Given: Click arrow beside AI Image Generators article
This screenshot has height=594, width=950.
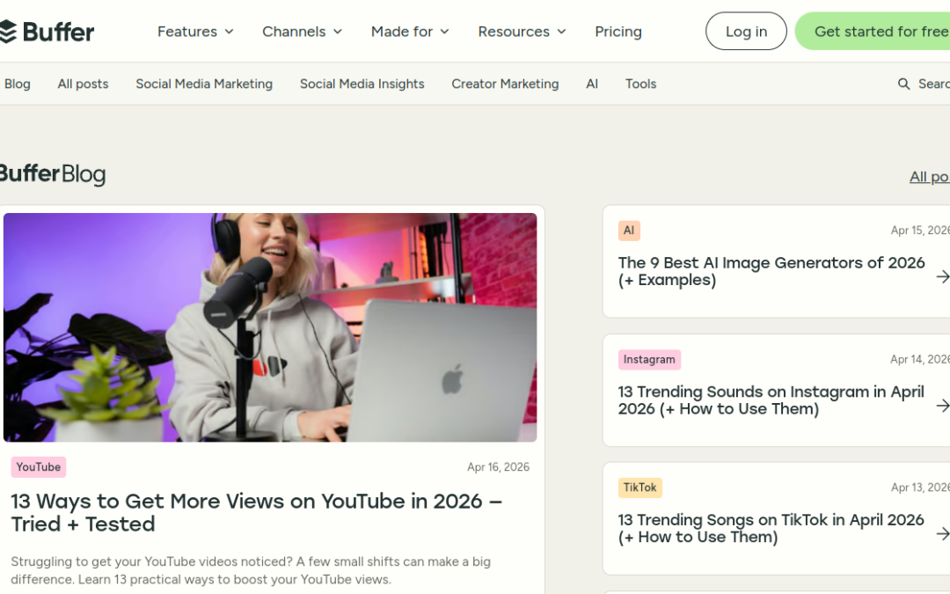Looking at the screenshot, I should tap(943, 276).
